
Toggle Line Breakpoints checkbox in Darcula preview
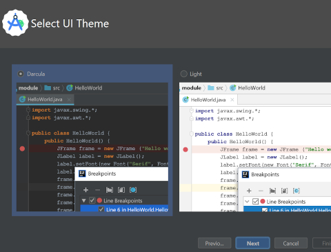[x=92, y=200]
